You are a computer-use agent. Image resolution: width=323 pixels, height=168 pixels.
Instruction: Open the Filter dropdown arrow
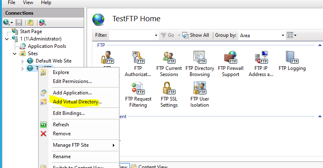point(156,36)
